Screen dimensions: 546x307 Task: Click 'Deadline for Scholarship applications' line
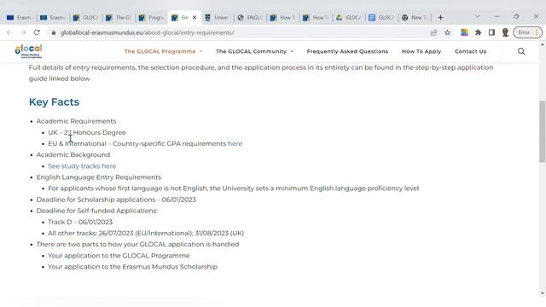point(116,200)
